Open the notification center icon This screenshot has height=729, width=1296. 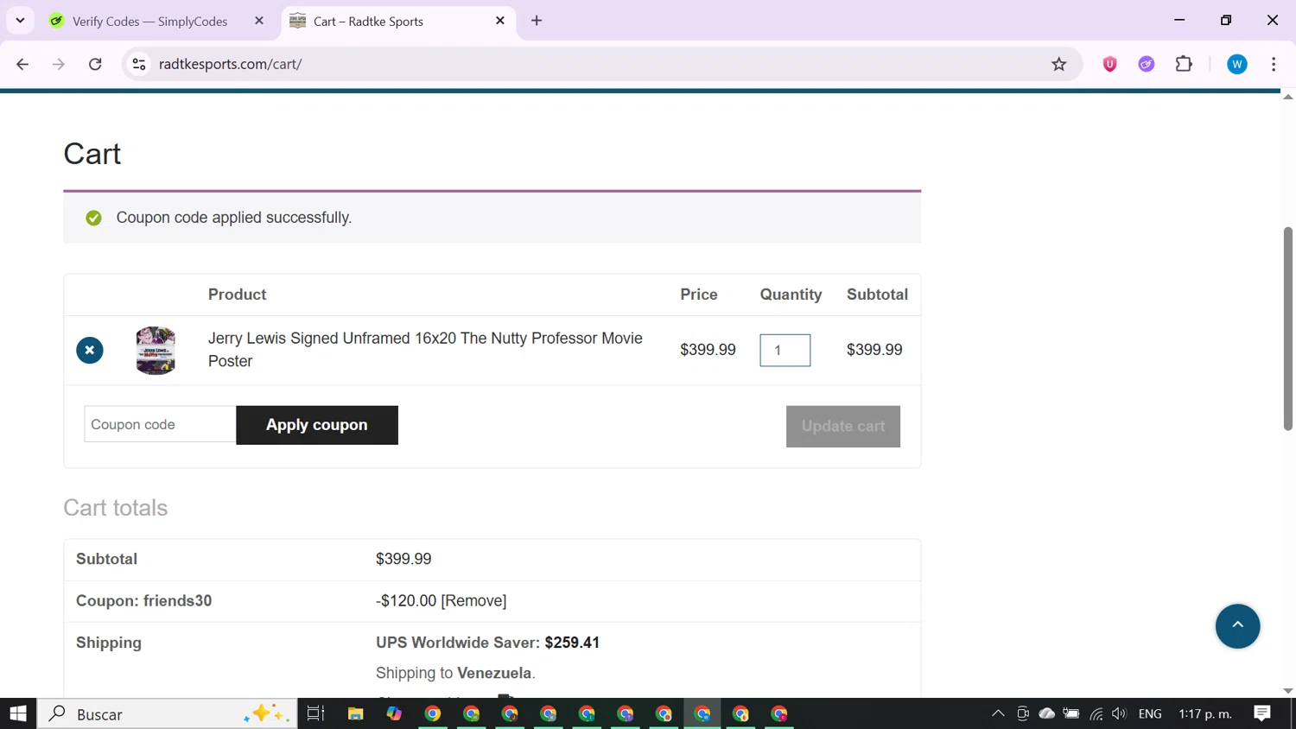click(1262, 713)
